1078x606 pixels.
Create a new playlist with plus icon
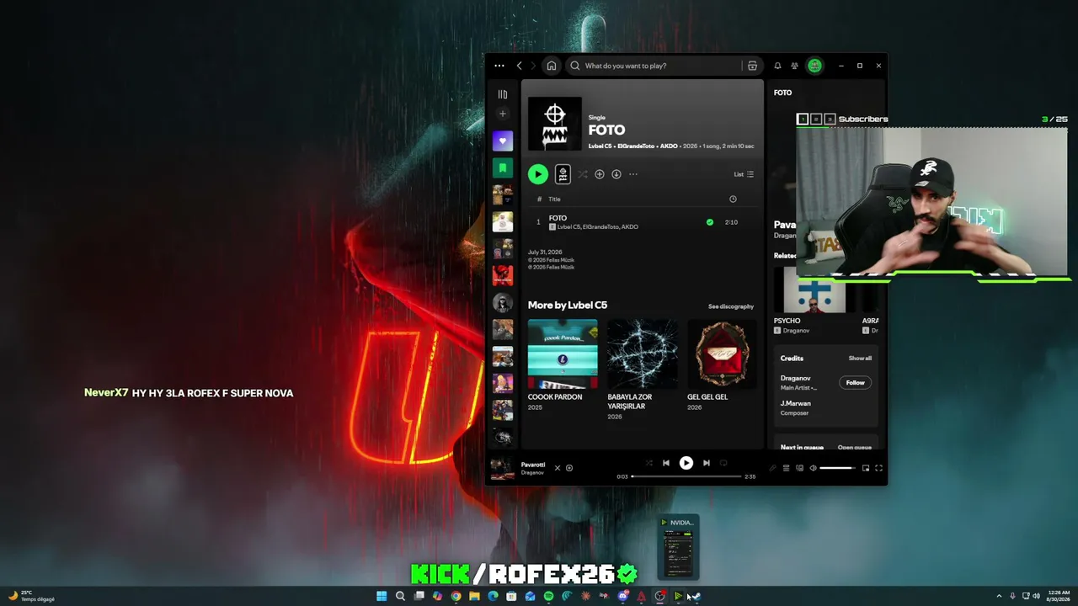[503, 114]
